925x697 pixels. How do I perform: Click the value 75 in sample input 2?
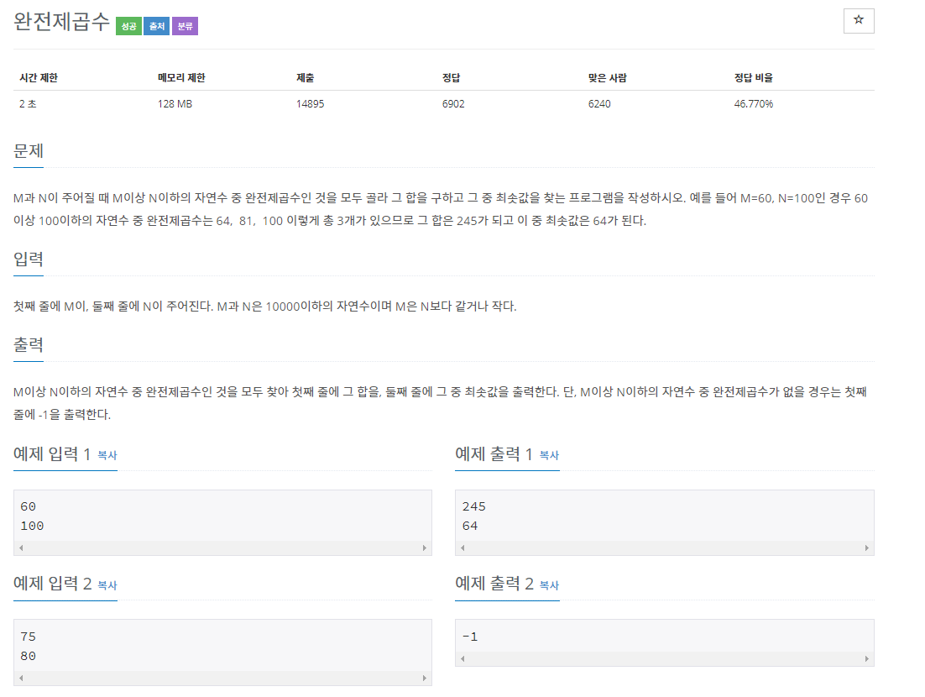(x=29, y=637)
